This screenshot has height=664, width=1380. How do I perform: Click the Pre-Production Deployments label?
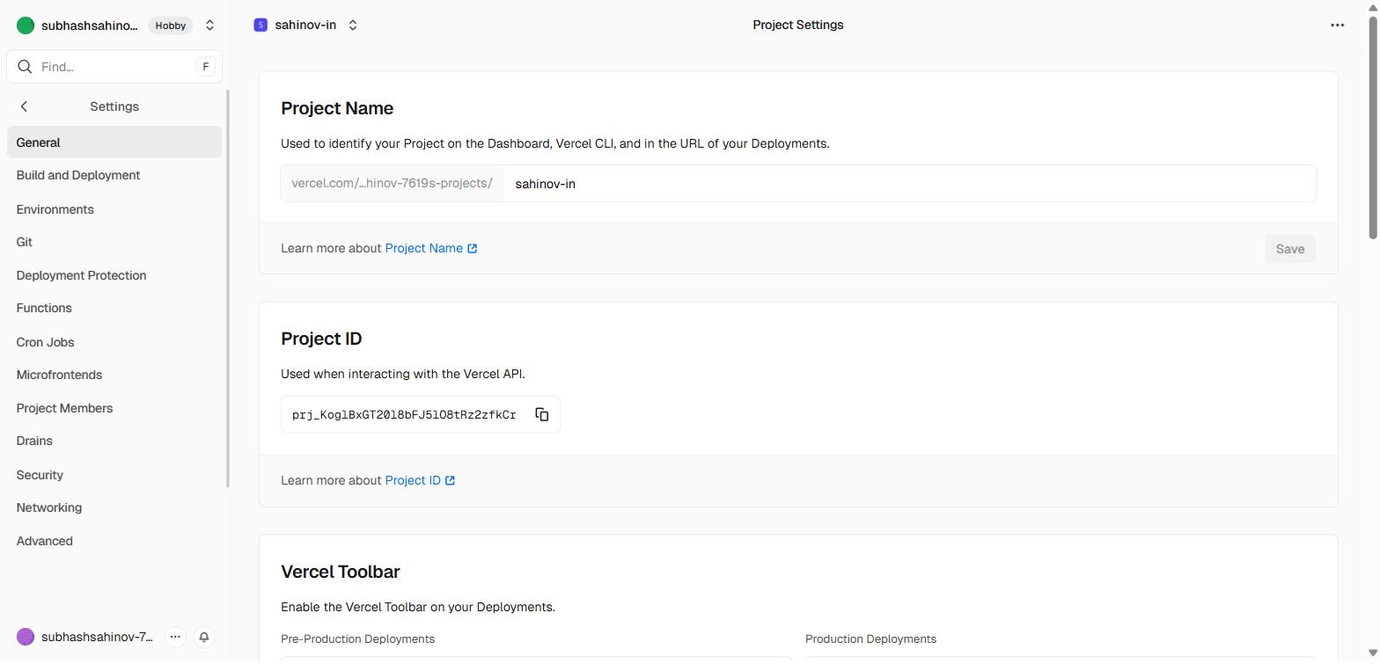click(x=357, y=638)
